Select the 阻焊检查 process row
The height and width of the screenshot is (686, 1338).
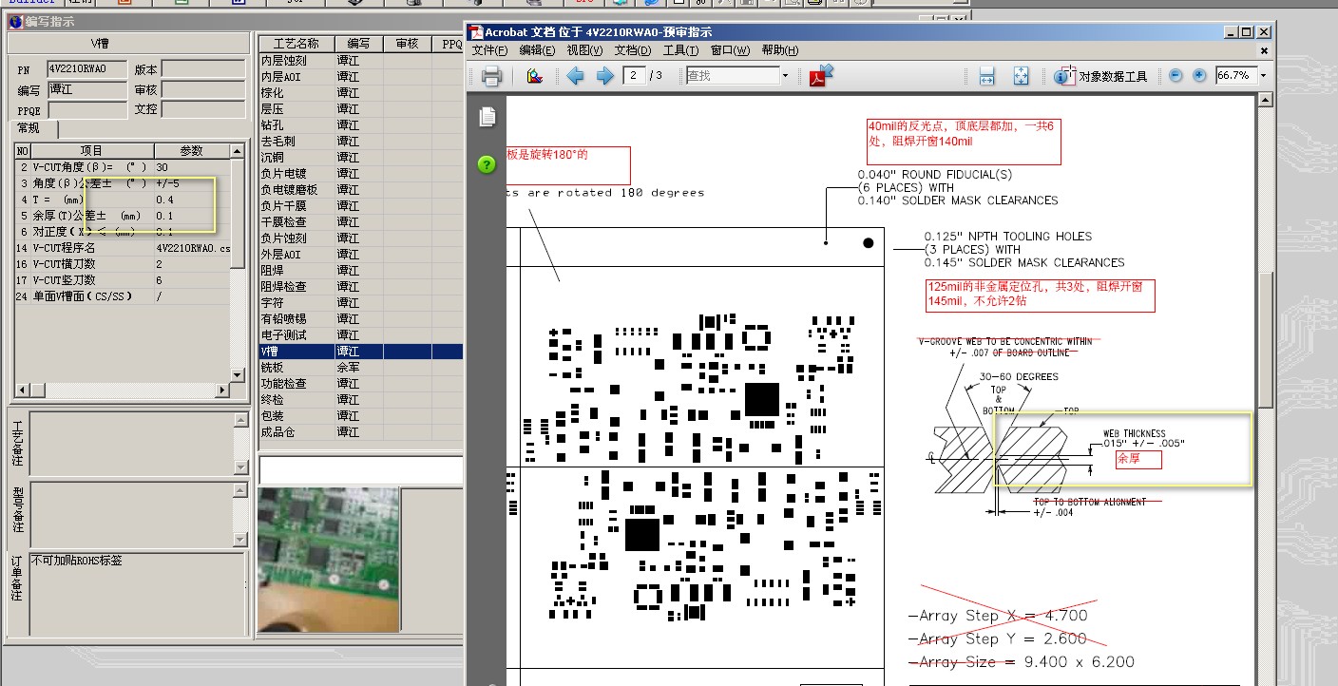pos(360,286)
